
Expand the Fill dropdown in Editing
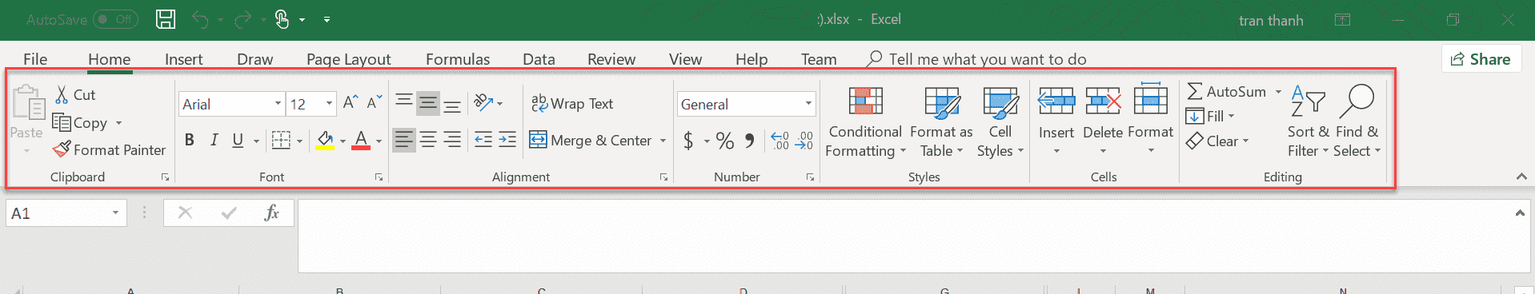tap(1231, 117)
